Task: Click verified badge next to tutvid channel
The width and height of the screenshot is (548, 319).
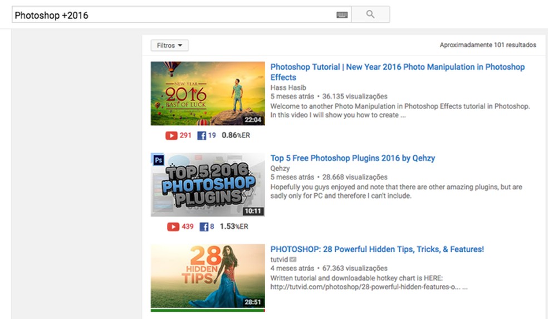Action: click(x=293, y=259)
